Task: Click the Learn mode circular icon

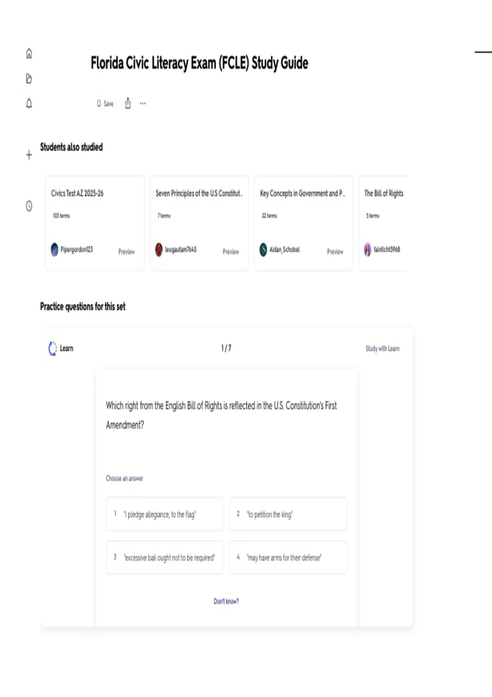Action: pyautogui.click(x=52, y=348)
